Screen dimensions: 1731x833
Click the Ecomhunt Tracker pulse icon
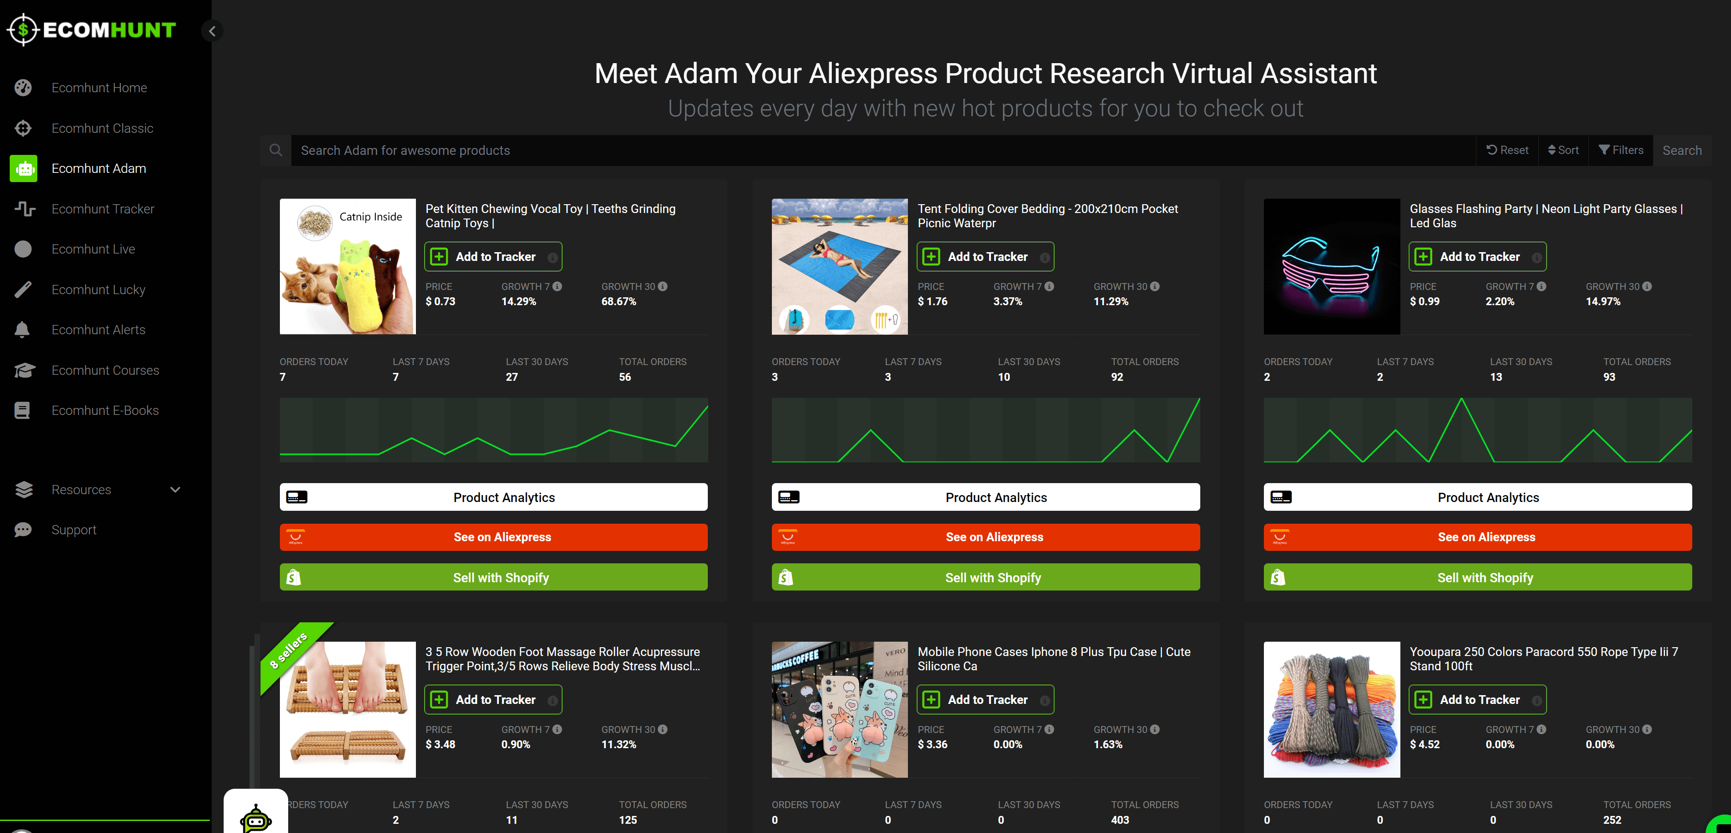(24, 209)
